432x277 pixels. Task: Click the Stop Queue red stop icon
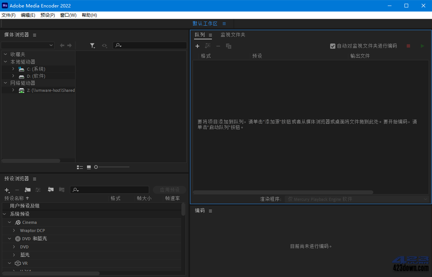pos(408,46)
